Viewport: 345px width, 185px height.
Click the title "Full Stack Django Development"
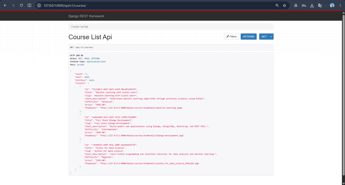[113, 120]
